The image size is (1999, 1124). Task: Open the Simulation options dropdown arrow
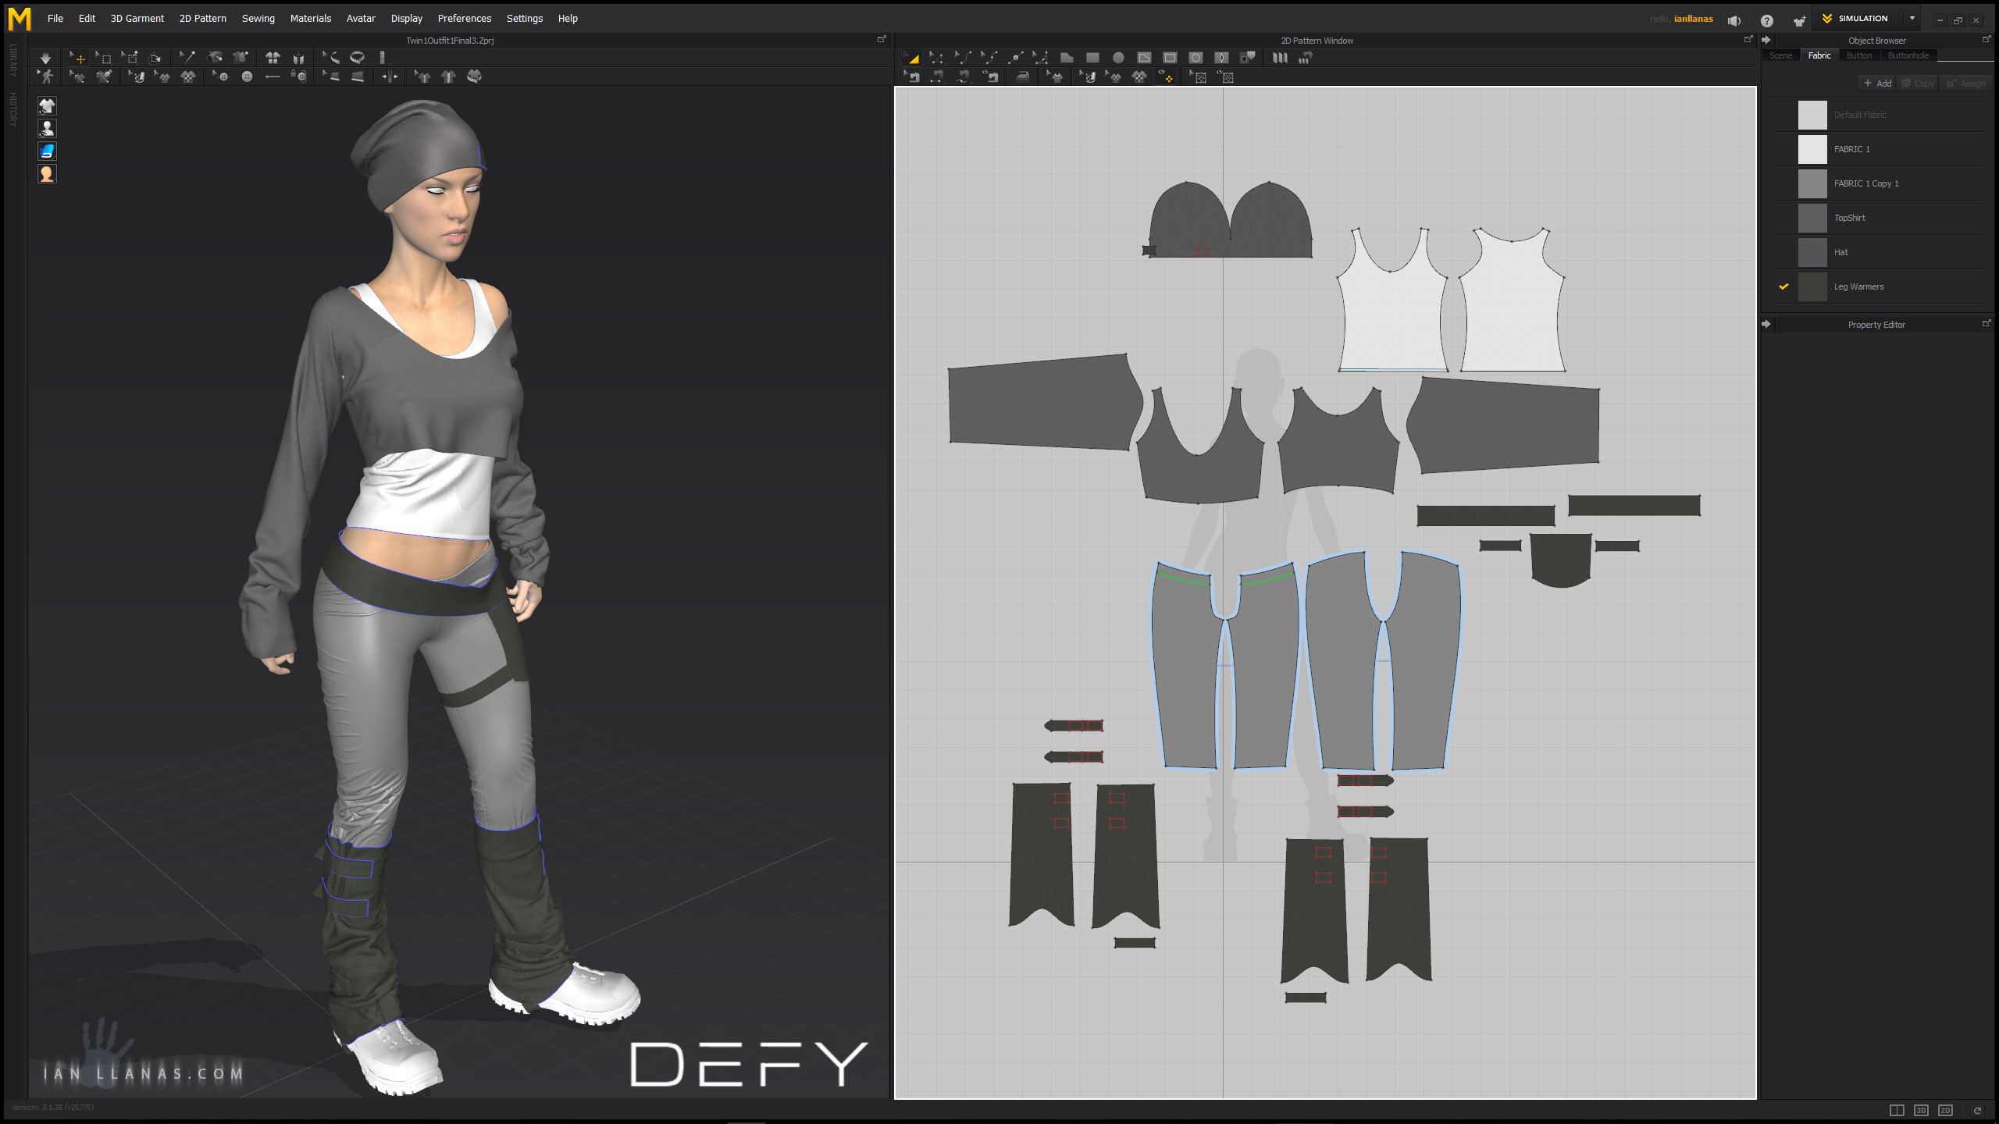[x=1912, y=18]
